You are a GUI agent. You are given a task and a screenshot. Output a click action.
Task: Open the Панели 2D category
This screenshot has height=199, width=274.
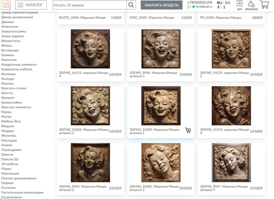coord(10,159)
